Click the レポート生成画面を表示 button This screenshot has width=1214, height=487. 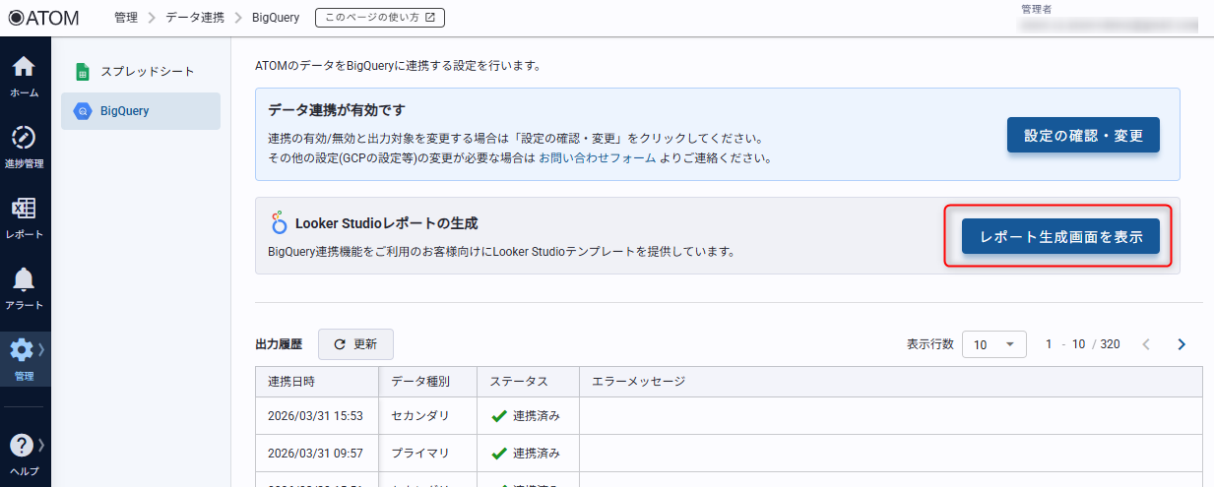pyautogui.click(x=1061, y=236)
